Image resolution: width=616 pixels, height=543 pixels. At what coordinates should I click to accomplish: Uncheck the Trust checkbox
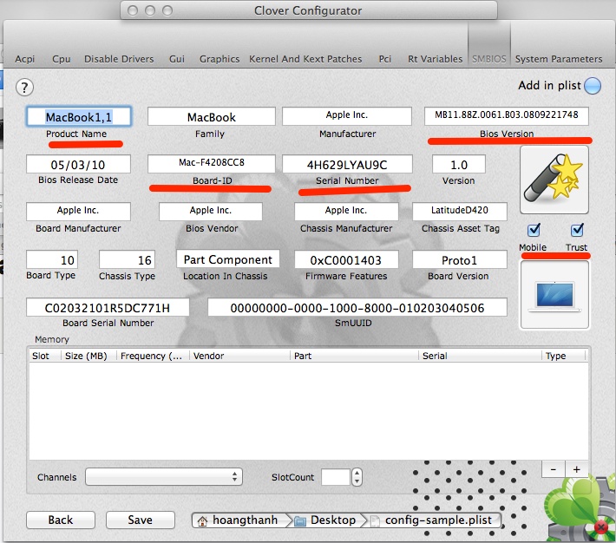[x=577, y=230]
